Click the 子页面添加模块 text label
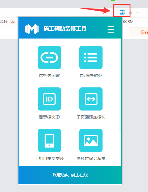 [91, 117]
